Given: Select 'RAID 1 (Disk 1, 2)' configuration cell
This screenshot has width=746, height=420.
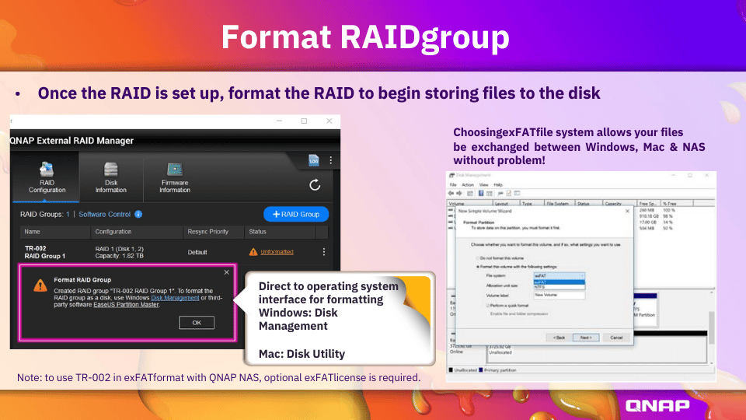Looking at the screenshot, I should point(120,249).
